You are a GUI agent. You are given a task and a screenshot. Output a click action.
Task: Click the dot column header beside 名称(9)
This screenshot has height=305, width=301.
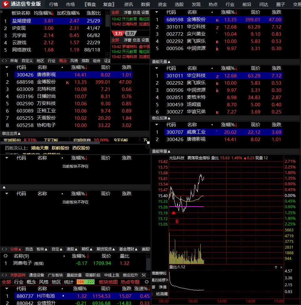pyautogui.click(x=64, y=256)
